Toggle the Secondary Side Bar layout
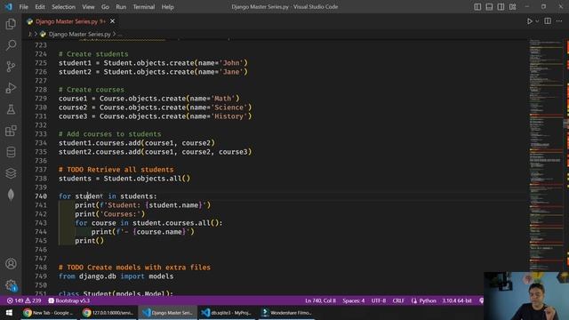This screenshot has height=320, width=569. click(501, 7)
